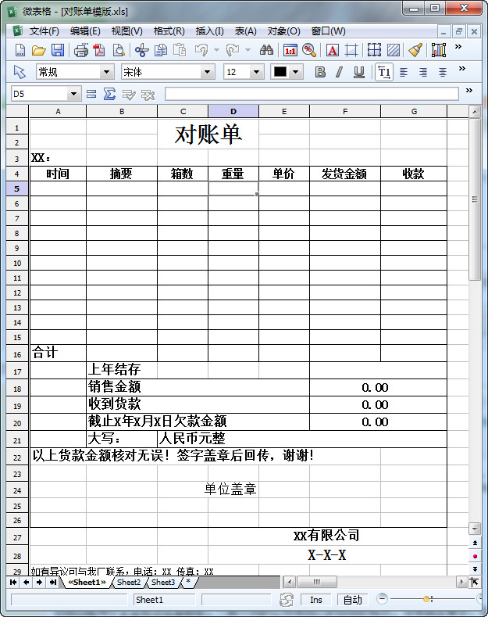Go to the first sheet tab
Screen dimensions: 488x617
(13, 582)
